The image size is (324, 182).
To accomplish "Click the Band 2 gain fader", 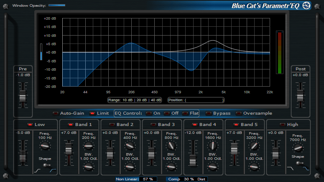I will coord(110,154).
